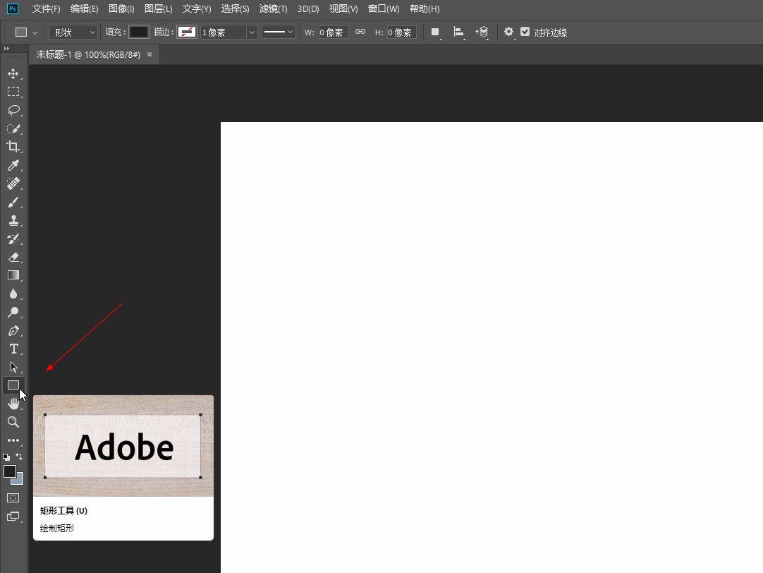Click the foreground color swatch

click(x=9, y=471)
